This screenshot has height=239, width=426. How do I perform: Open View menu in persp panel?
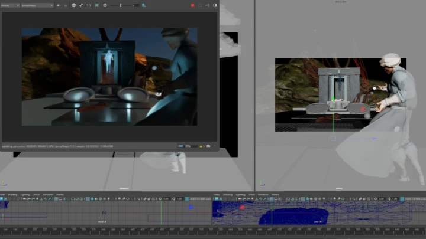[x=217, y=195]
